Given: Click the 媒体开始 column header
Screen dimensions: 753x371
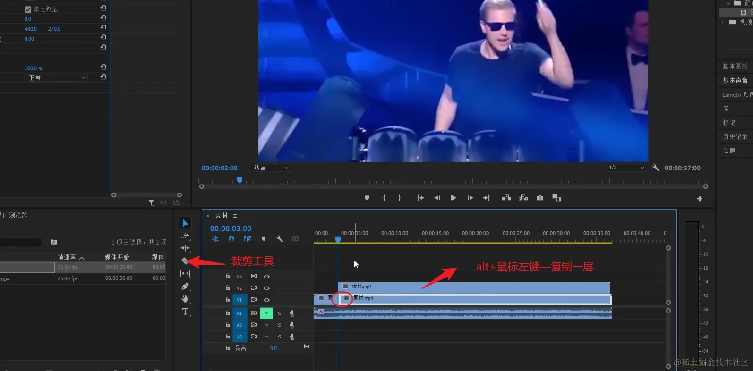Looking at the screenshot, I should pyautogui.click(x=117, y=257).
